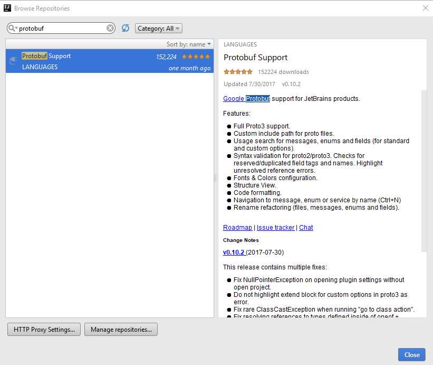Click the 'Features:' heading
Screen dimensions: 433x365
[236, 114]
